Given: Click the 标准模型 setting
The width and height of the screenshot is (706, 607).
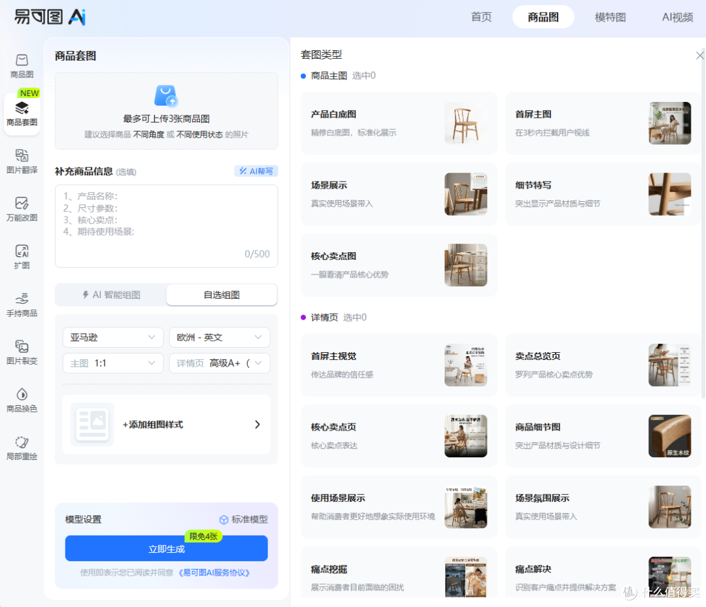Looking at the screenshot, I should 244,519.
